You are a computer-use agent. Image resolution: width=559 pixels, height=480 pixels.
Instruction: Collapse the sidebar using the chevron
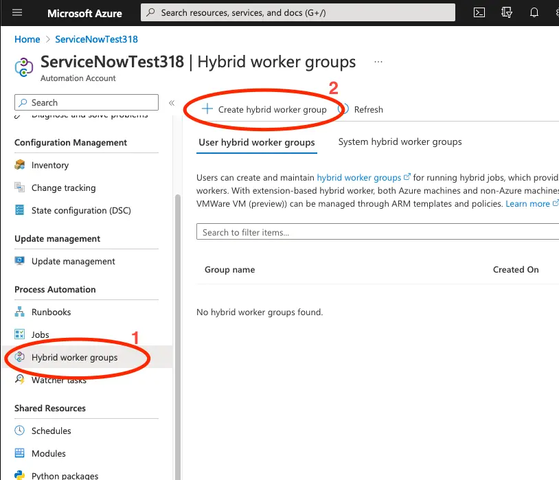pos(172,103)
